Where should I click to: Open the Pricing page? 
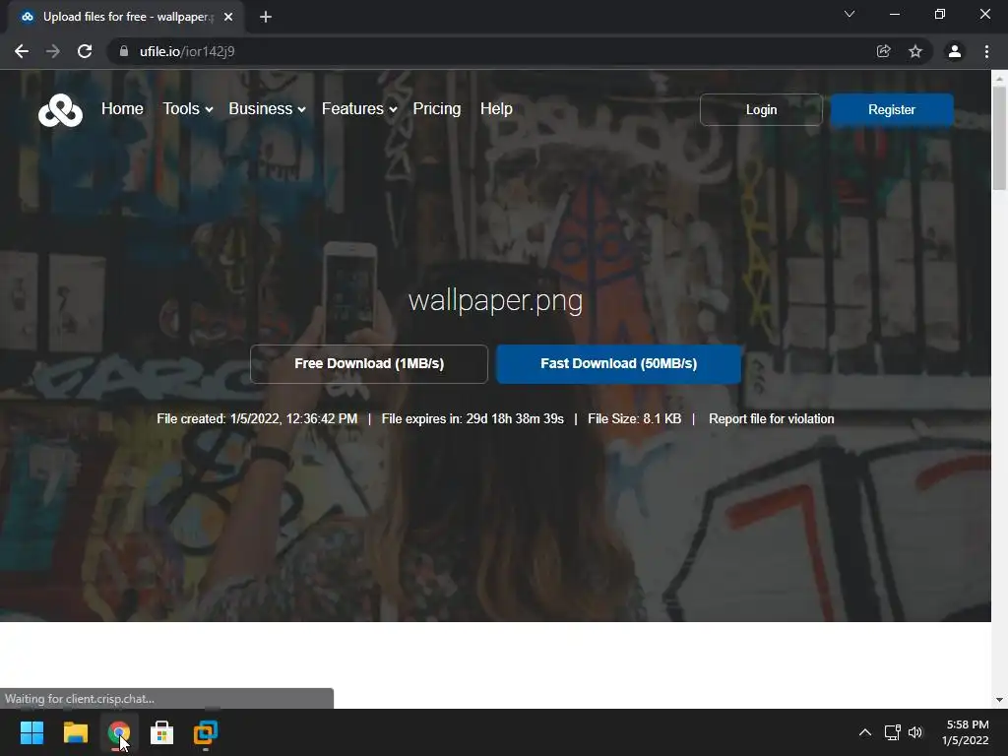coord(436,108)
